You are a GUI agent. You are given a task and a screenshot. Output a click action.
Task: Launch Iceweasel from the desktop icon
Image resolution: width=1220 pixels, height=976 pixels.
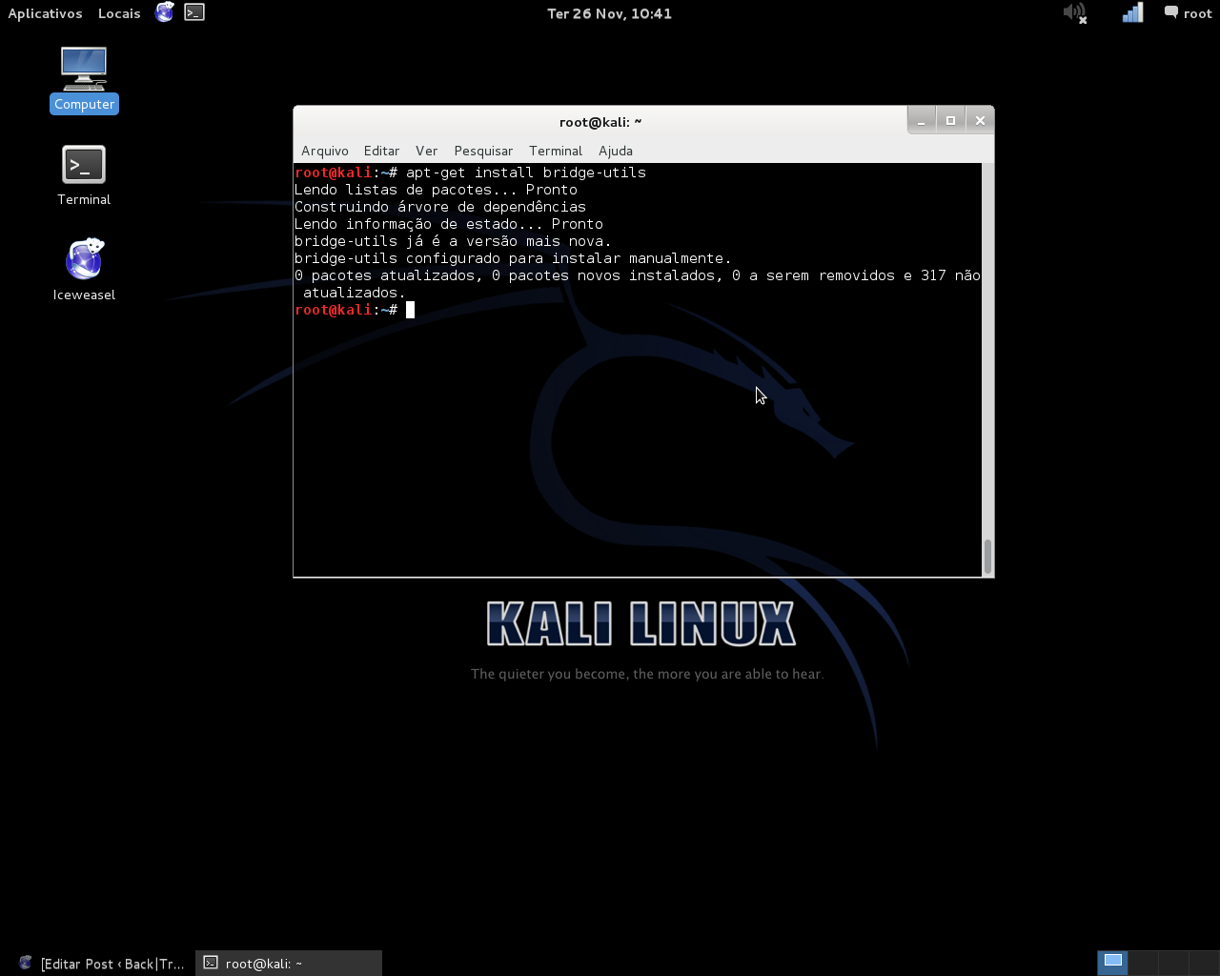click(84, 270)
